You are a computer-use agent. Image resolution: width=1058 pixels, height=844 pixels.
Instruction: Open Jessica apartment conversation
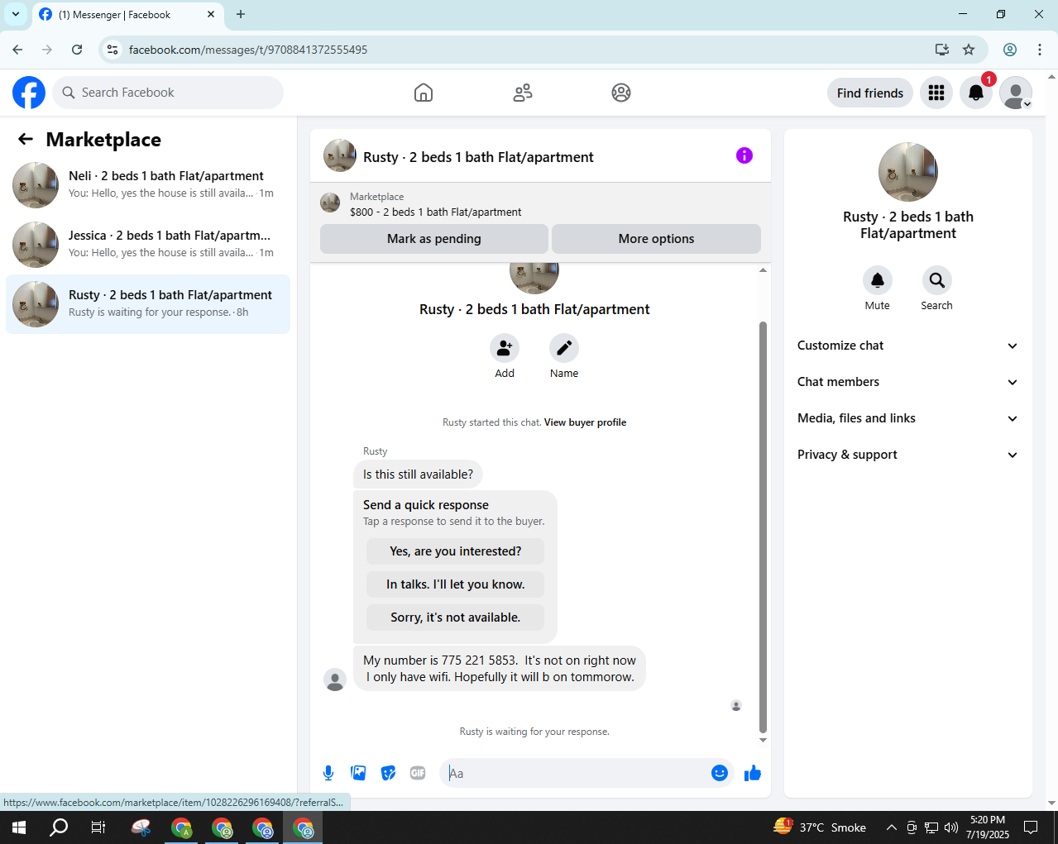pyautogui.click(x=148, y=245)
